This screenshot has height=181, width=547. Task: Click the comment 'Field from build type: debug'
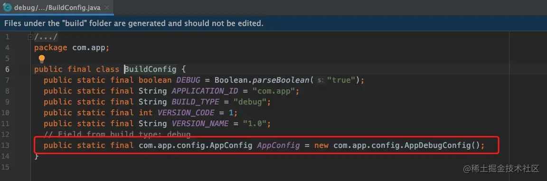(117, 134)
